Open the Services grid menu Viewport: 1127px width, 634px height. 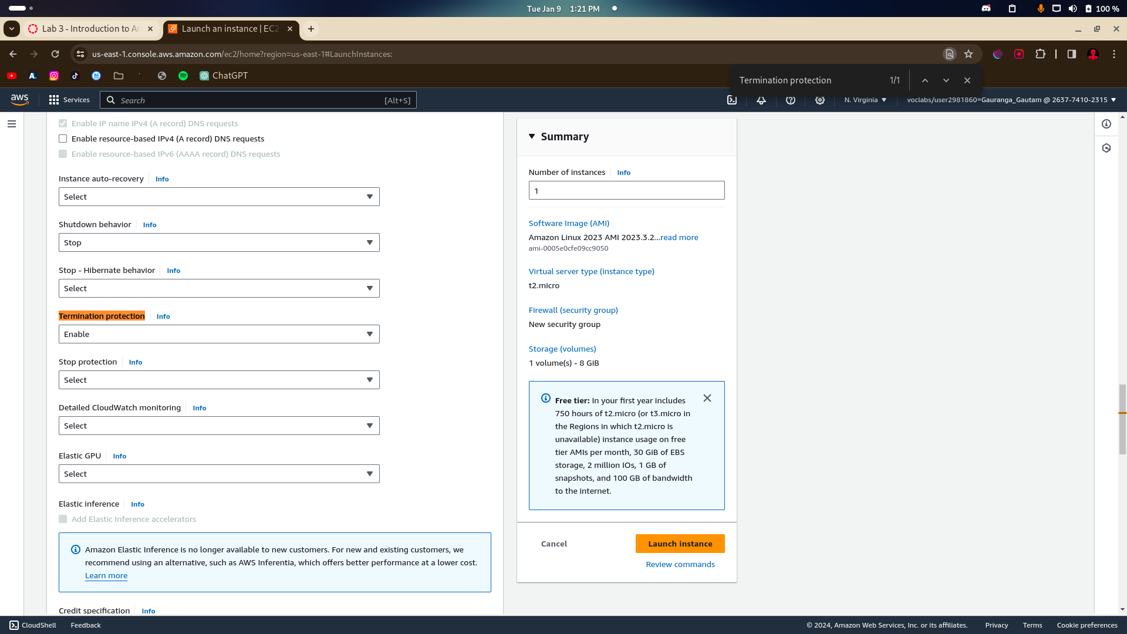pos(69,100)
